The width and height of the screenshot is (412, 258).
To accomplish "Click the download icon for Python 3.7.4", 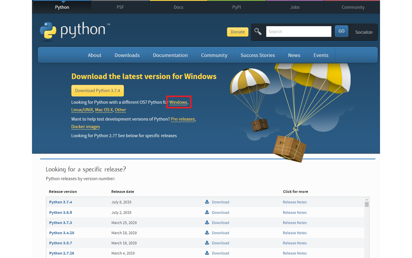I will pyautogui.click(x=207, y=202).
